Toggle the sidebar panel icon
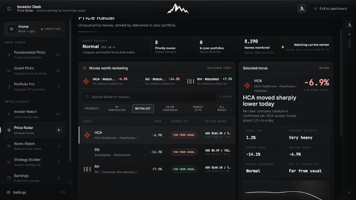Image resolution: width=356 pixels, height=200 pixels. [x=9, y=9]
